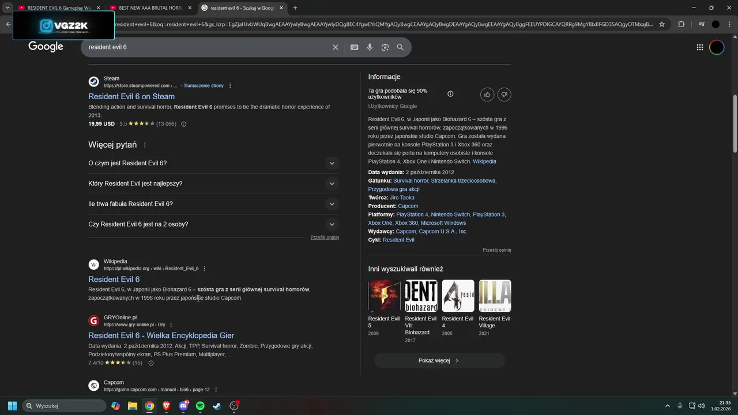Open the info icon beside Steam rating
The height and width of the screenshot is (415, 738).
coord(184,124)
